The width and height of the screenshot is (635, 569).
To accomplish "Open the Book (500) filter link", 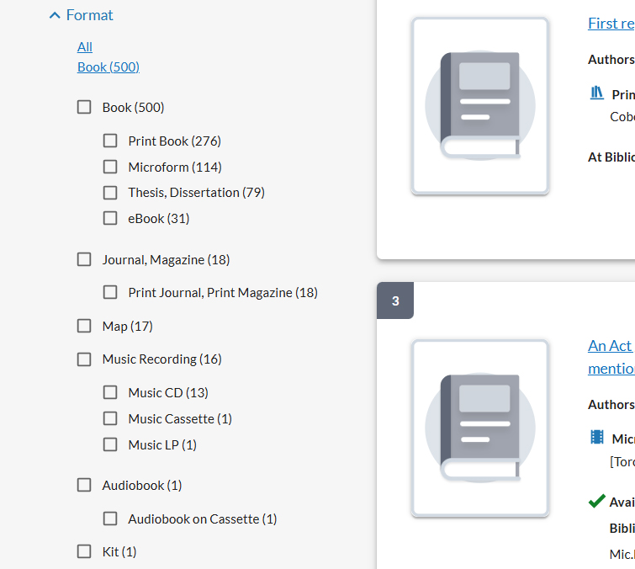I will (108, 66).
